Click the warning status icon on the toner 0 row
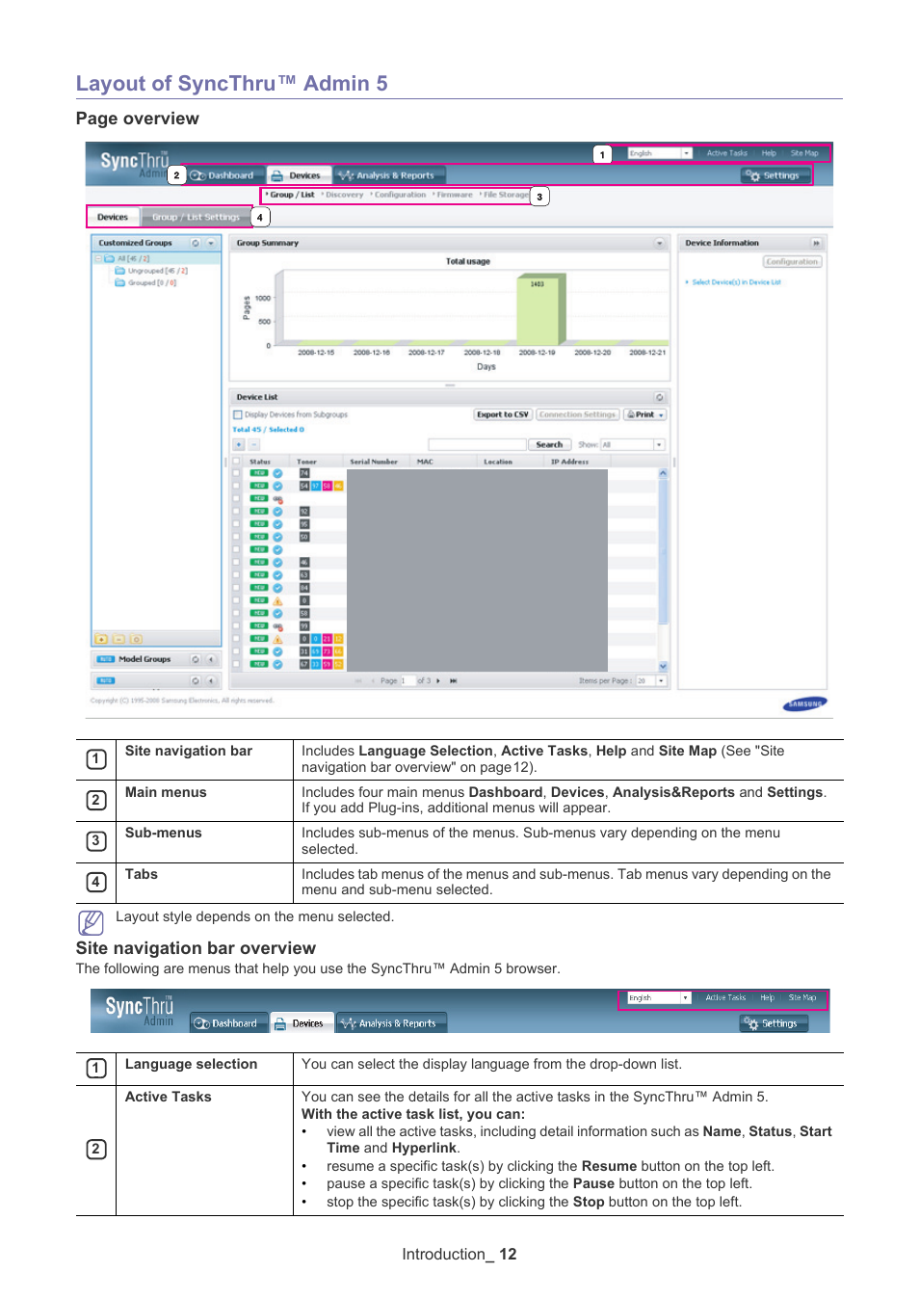Screen dimensions: 919x1299 pyautogui.click(x=277, y=600)
